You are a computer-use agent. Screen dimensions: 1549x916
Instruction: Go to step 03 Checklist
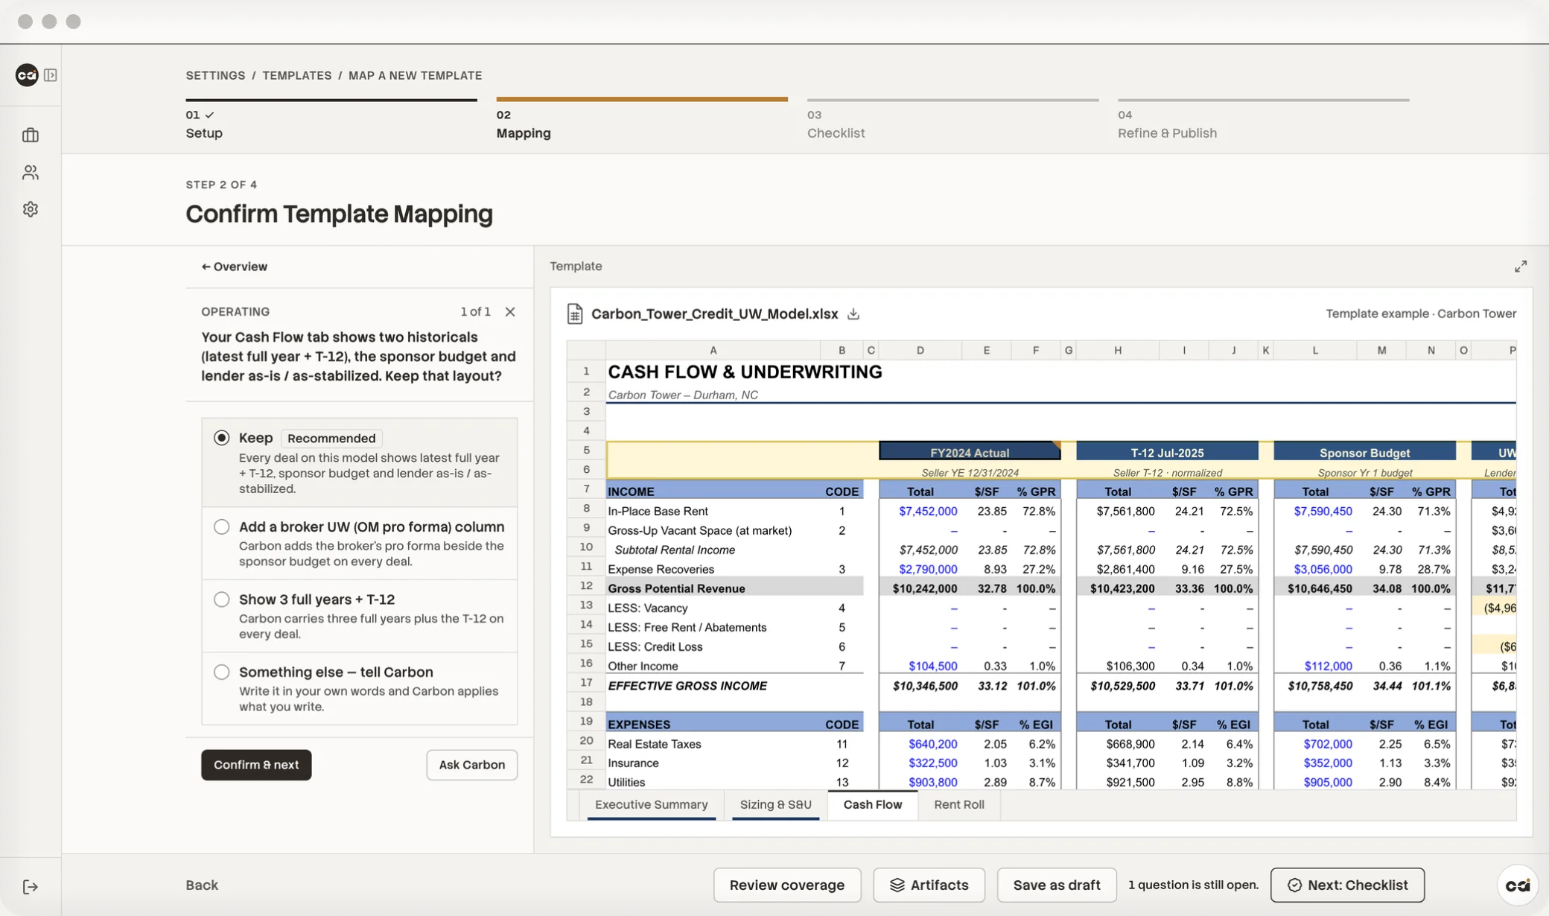tap(952, 121)
